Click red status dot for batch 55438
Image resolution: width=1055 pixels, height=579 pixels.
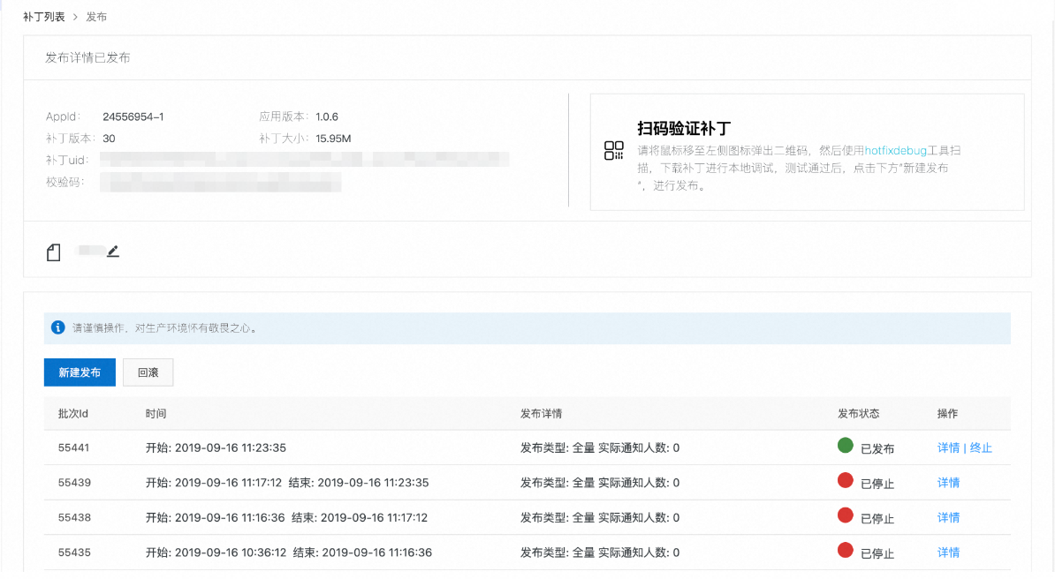click(x=845, y=515)
